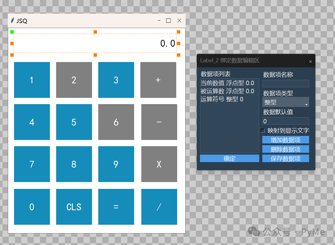This screenshot has height=245, width=335.
Task: Confirm with the 确定 button
Action: pos(230,158)
